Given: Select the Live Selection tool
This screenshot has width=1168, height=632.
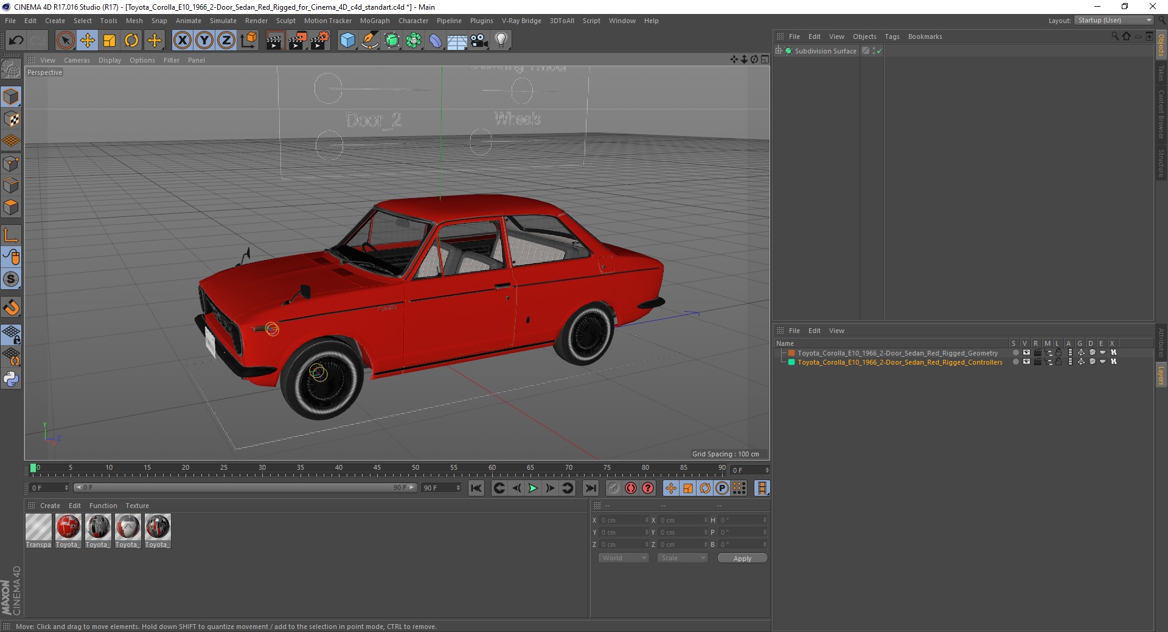Looking at the screenshot, I should tap(65, 41).
